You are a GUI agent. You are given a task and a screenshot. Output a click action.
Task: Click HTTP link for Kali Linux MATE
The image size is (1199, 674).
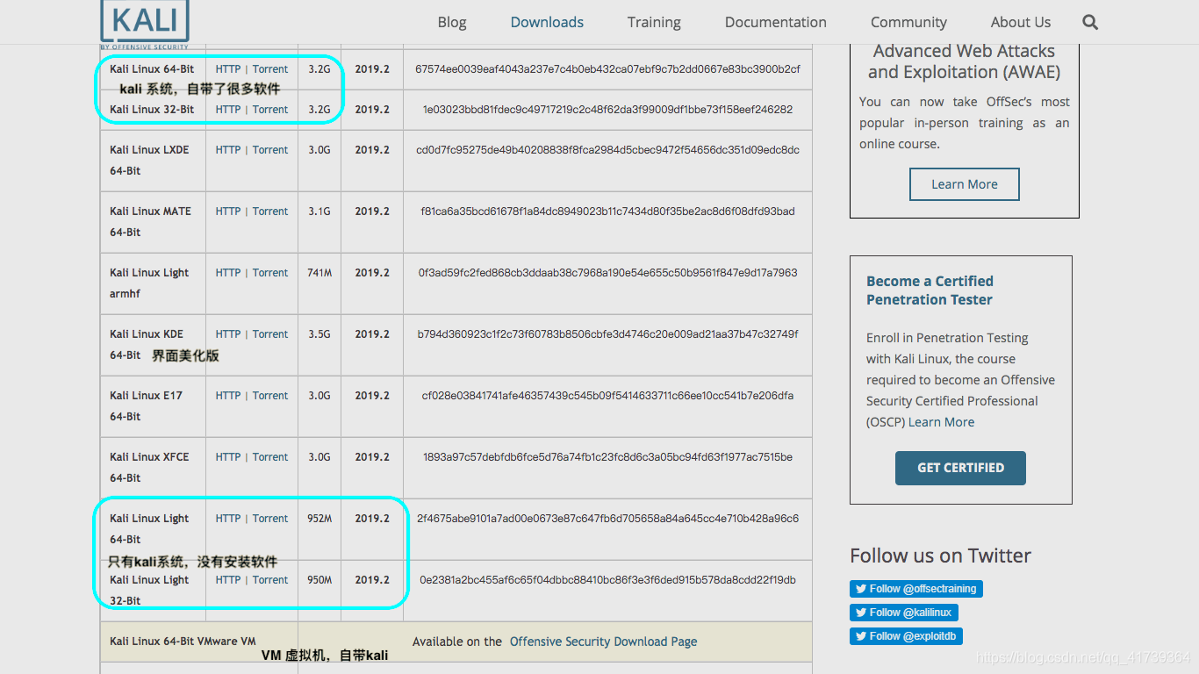pyautogui.click(x=228, y=212)
